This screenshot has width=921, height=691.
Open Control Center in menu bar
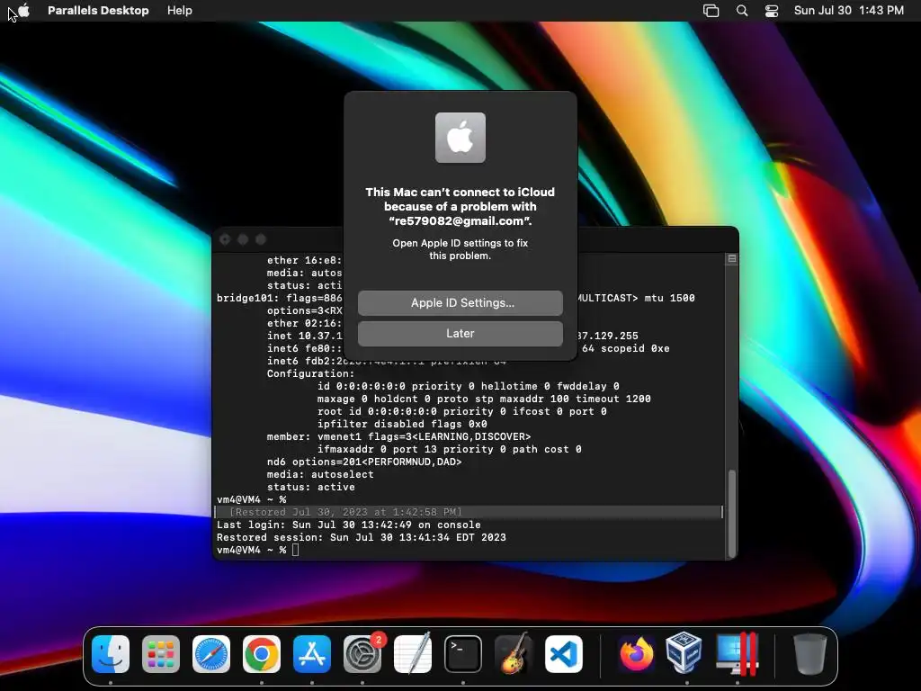[x=771, y=11]
